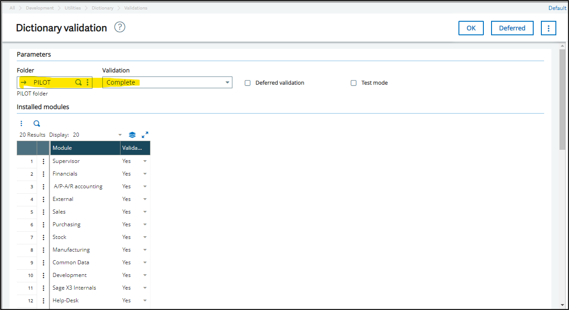
Task: Expand the modules grid to full screen
Action: pos(145,135)
